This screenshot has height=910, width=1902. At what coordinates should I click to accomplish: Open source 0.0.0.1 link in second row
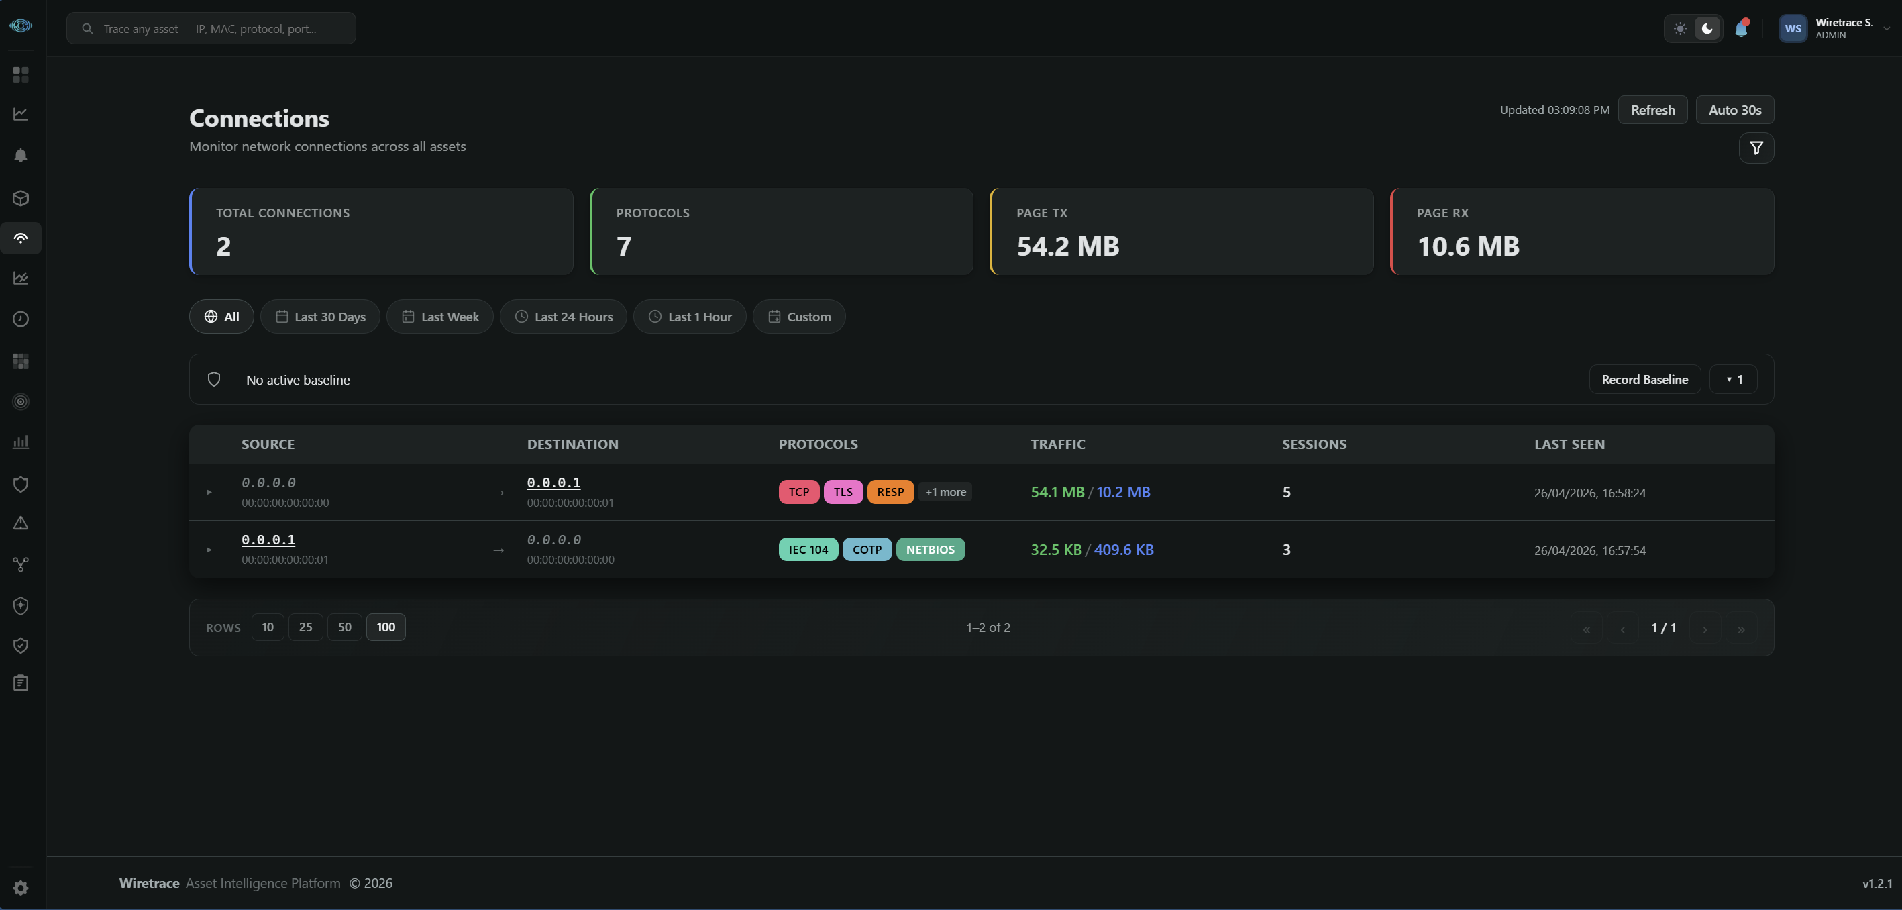(268, 539)
